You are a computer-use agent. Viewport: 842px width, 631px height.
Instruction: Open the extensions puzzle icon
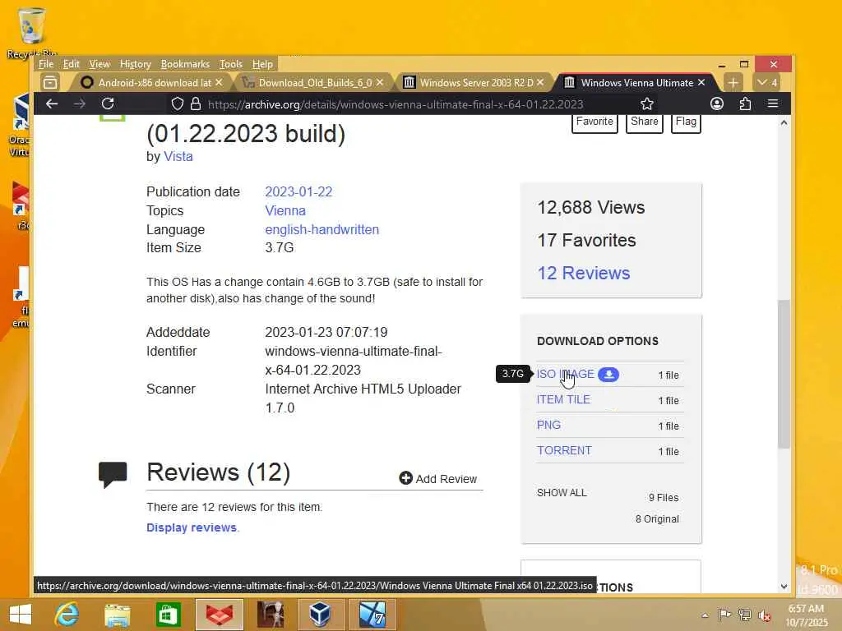(x=745, y=104)
